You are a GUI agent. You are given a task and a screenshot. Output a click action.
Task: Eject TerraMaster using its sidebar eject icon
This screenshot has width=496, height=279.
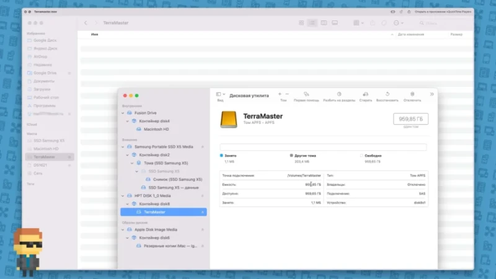203,212
